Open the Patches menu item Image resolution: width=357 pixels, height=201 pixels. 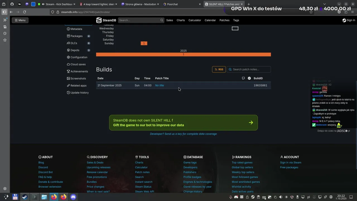pyautogui.click(x=225, y=20)
